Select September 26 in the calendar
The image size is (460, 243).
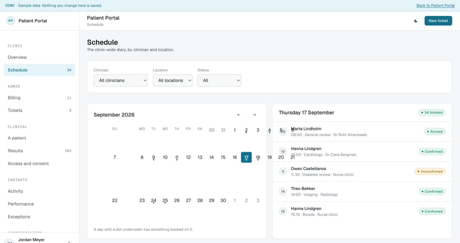[177, 200]
